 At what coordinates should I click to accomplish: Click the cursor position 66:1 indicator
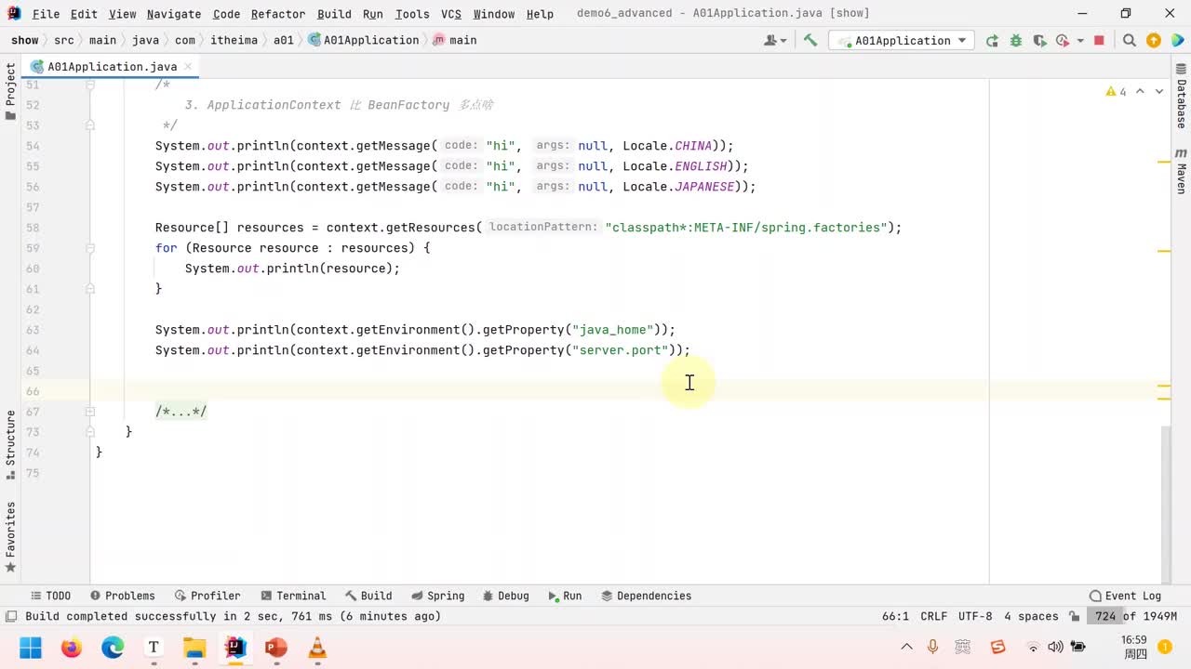pyautogui.click(x=895, y=616)
